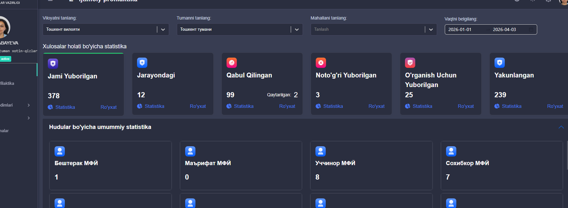Click the Сохибкор МФЙ user icon
This screenshot has height=208, width=568.
451,151
